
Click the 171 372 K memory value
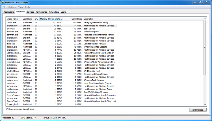click(x=57, y=23)
